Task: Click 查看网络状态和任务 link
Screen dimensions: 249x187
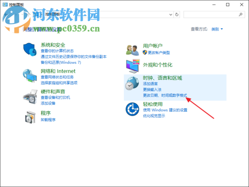Action: coord(57,77)
